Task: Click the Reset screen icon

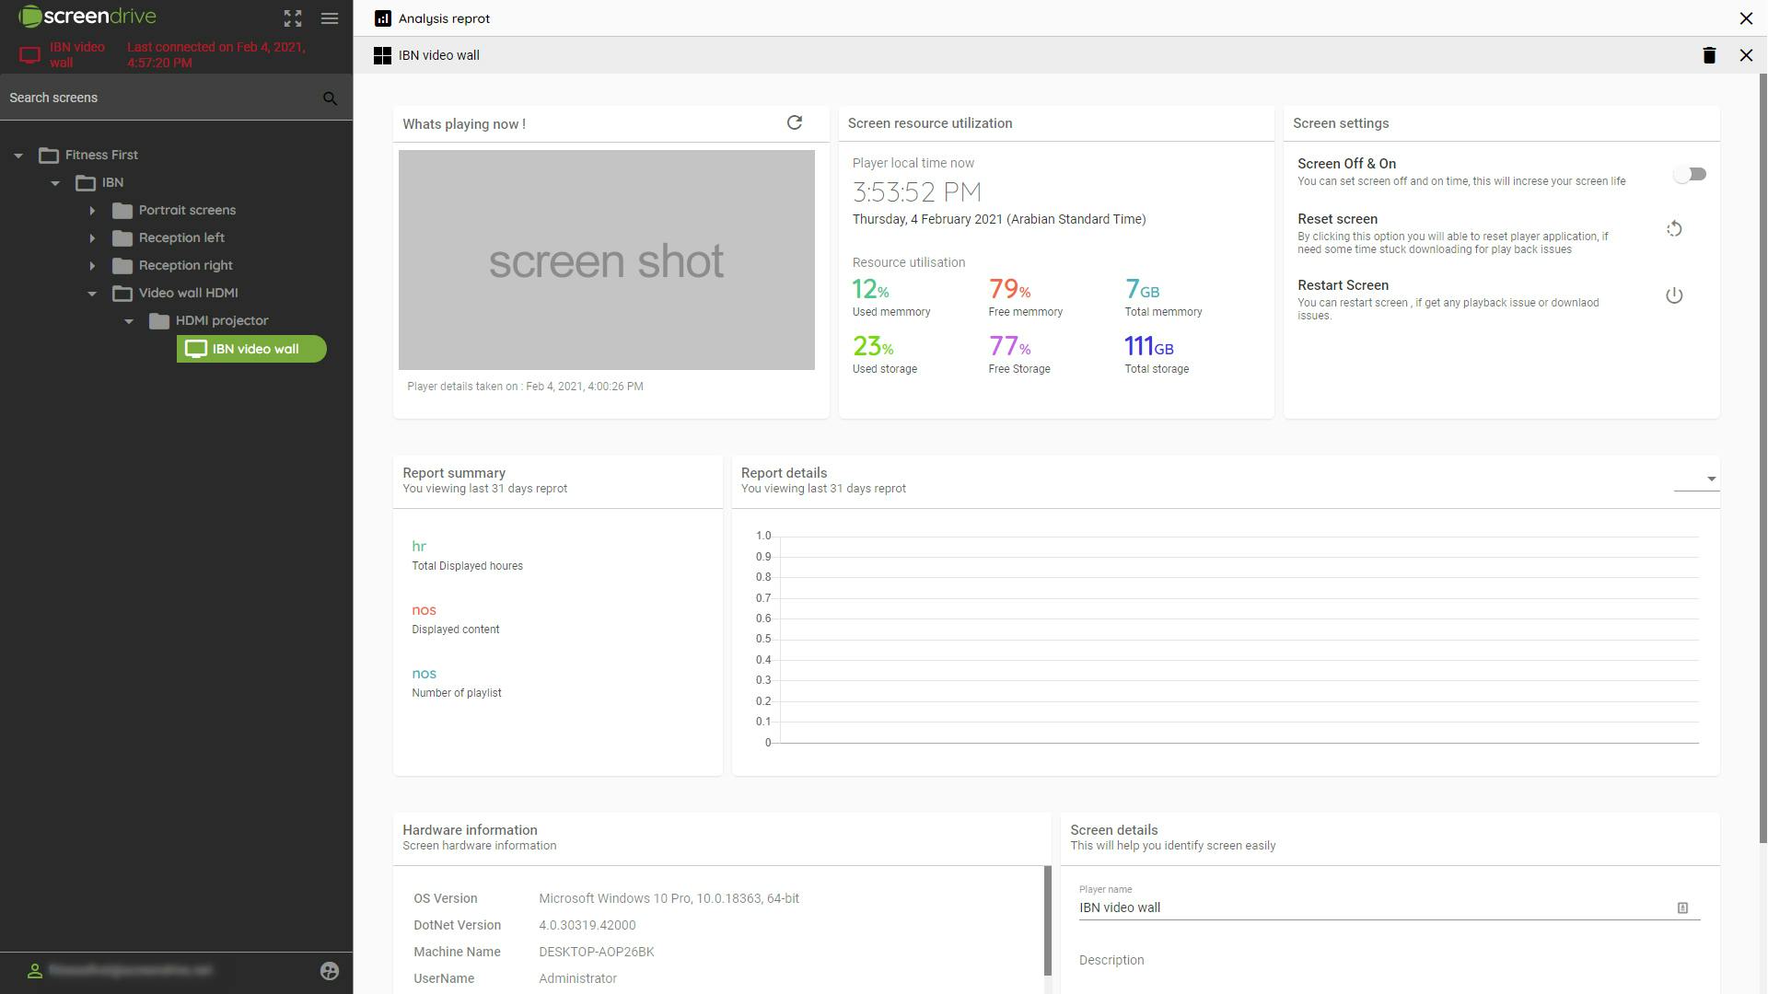Action: tap(1674, 229)
